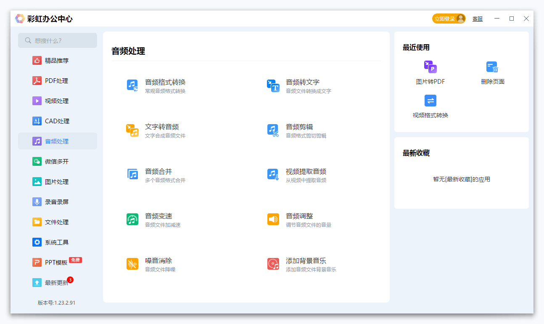Click the 最近使用 heading
Viewport: 544px width, 324px height.
(x=416, y=48)
